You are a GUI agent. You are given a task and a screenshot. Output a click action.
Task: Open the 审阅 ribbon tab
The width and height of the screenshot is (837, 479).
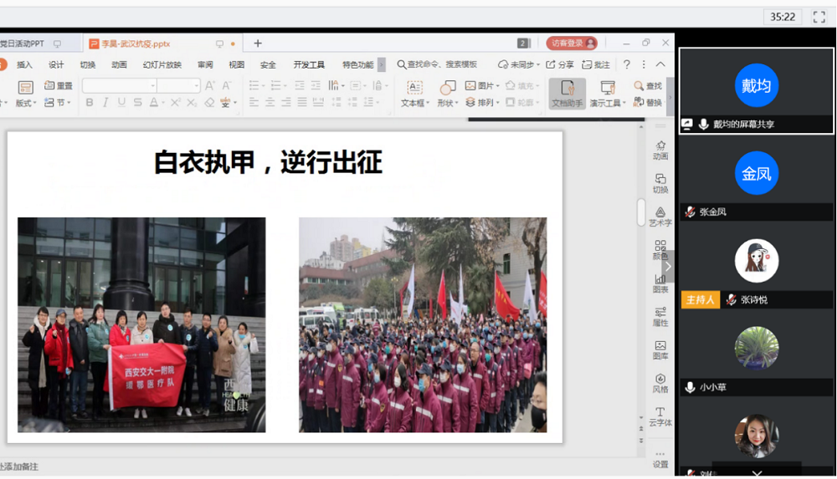coord(205,64)
